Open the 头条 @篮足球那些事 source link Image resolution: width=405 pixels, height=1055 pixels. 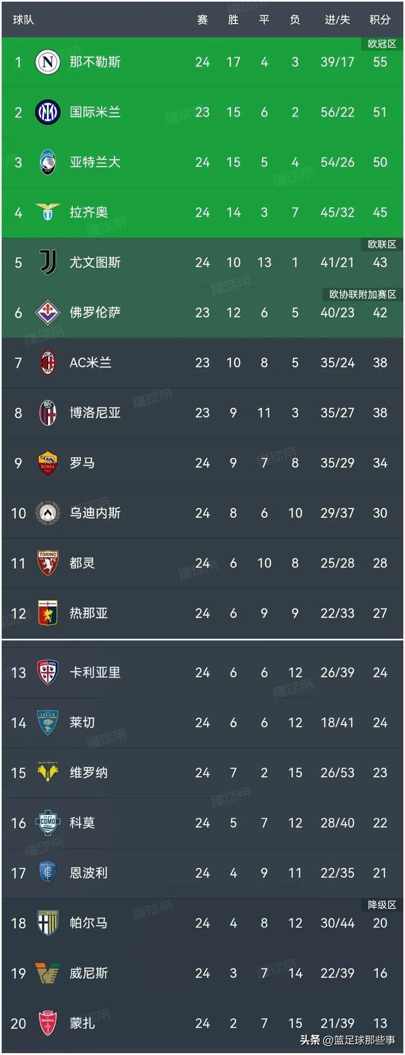pos(347,1040)
